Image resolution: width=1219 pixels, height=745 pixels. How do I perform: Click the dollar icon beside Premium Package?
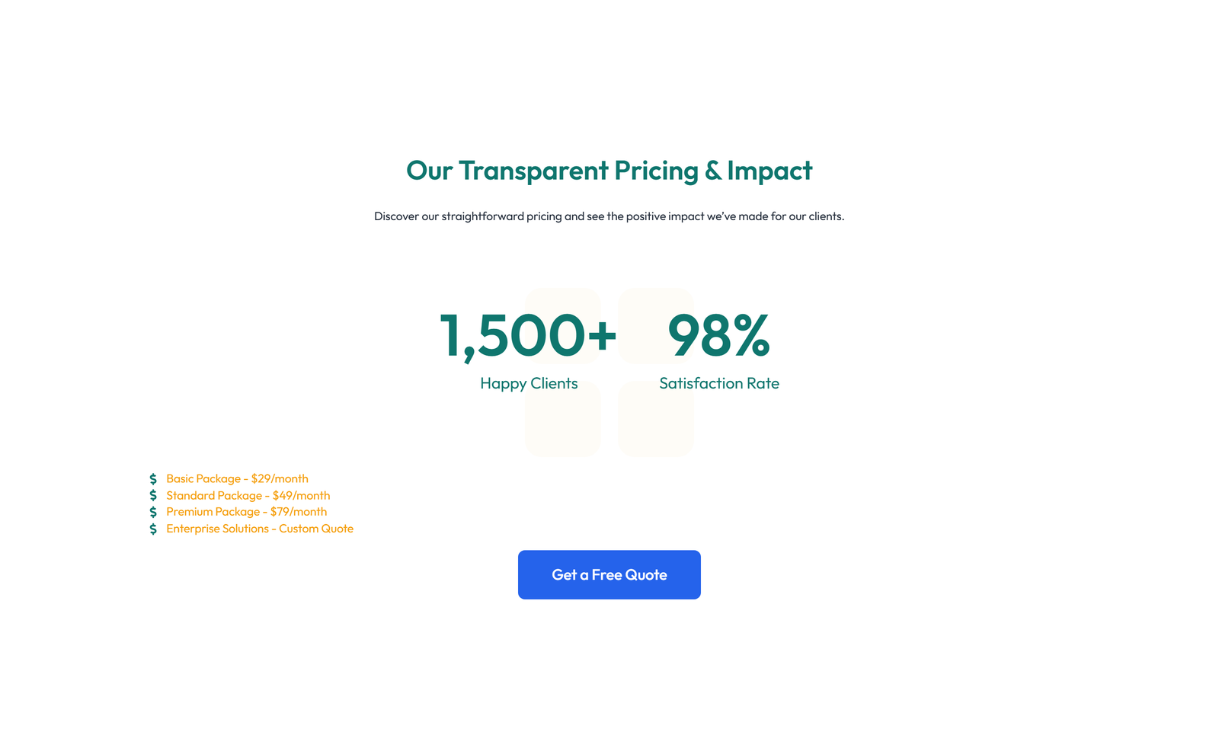(x=153, y=512)
